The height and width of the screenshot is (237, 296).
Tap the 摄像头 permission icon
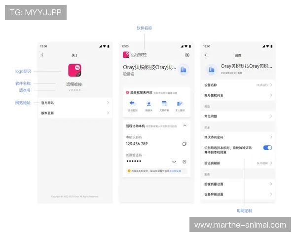[x=148, y=104]
